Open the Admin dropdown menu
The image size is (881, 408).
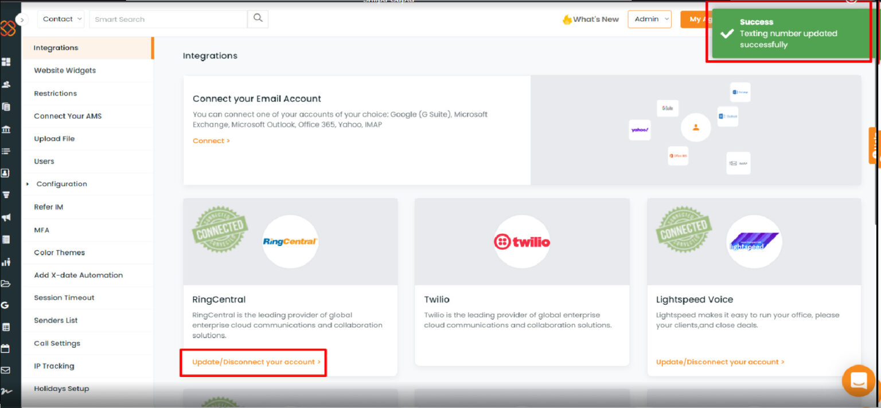click(x=649, y=19)
